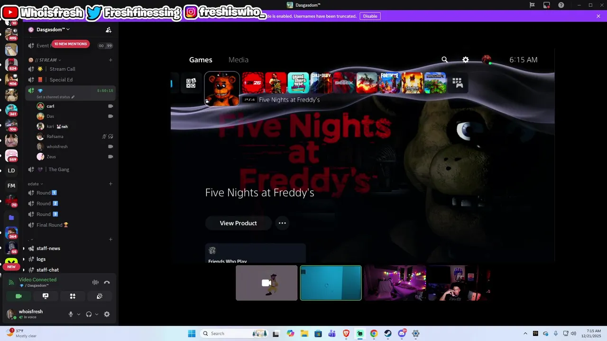Click Disable on the streamer mode banner

(x=370, y=16)
